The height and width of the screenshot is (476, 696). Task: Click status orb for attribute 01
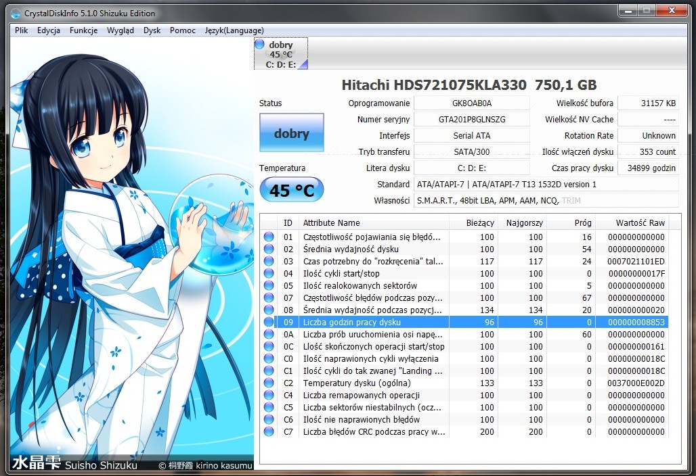coord(269,237)
